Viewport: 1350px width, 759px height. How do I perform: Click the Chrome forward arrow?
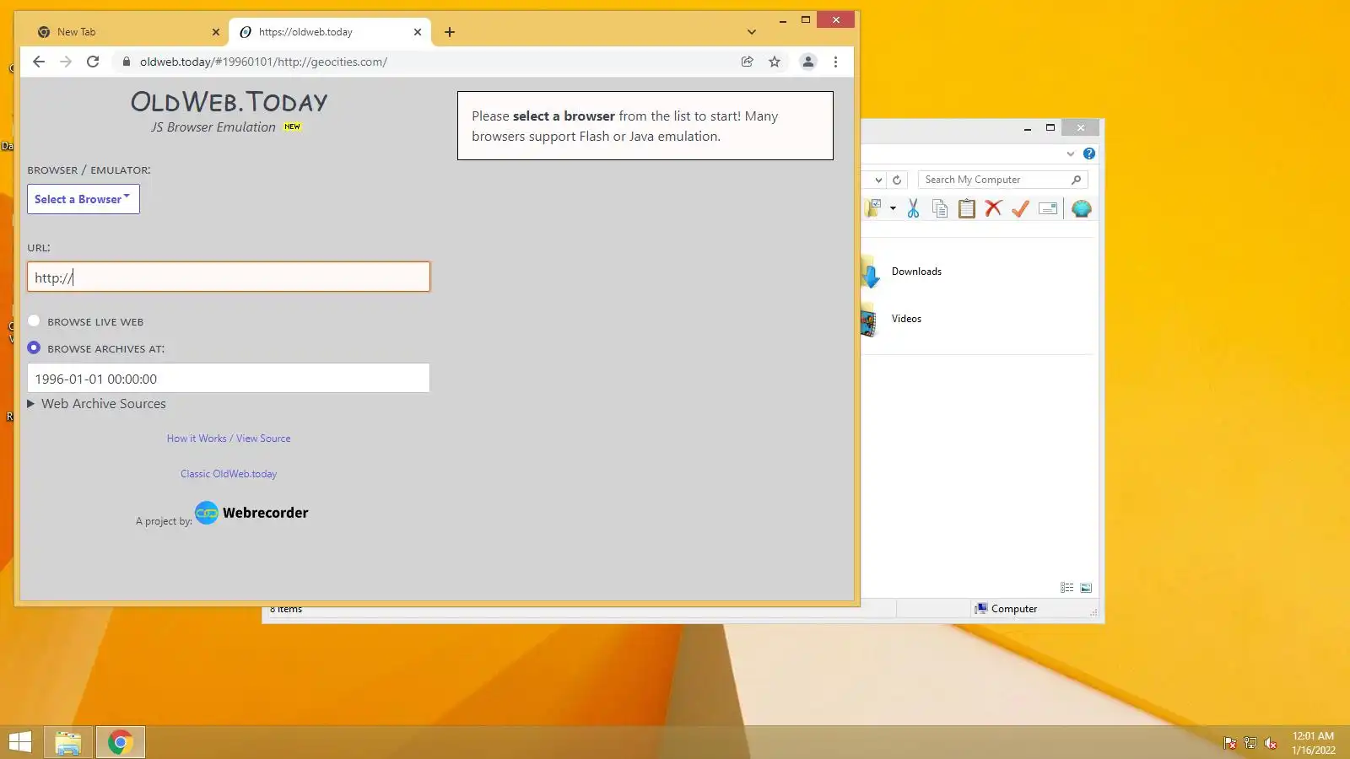(66, 62)
